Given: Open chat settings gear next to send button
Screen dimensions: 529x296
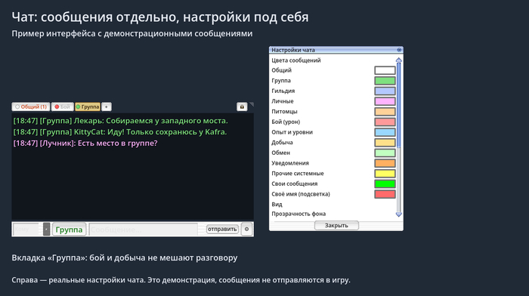Looking at the screenshot, I should 246,230.
